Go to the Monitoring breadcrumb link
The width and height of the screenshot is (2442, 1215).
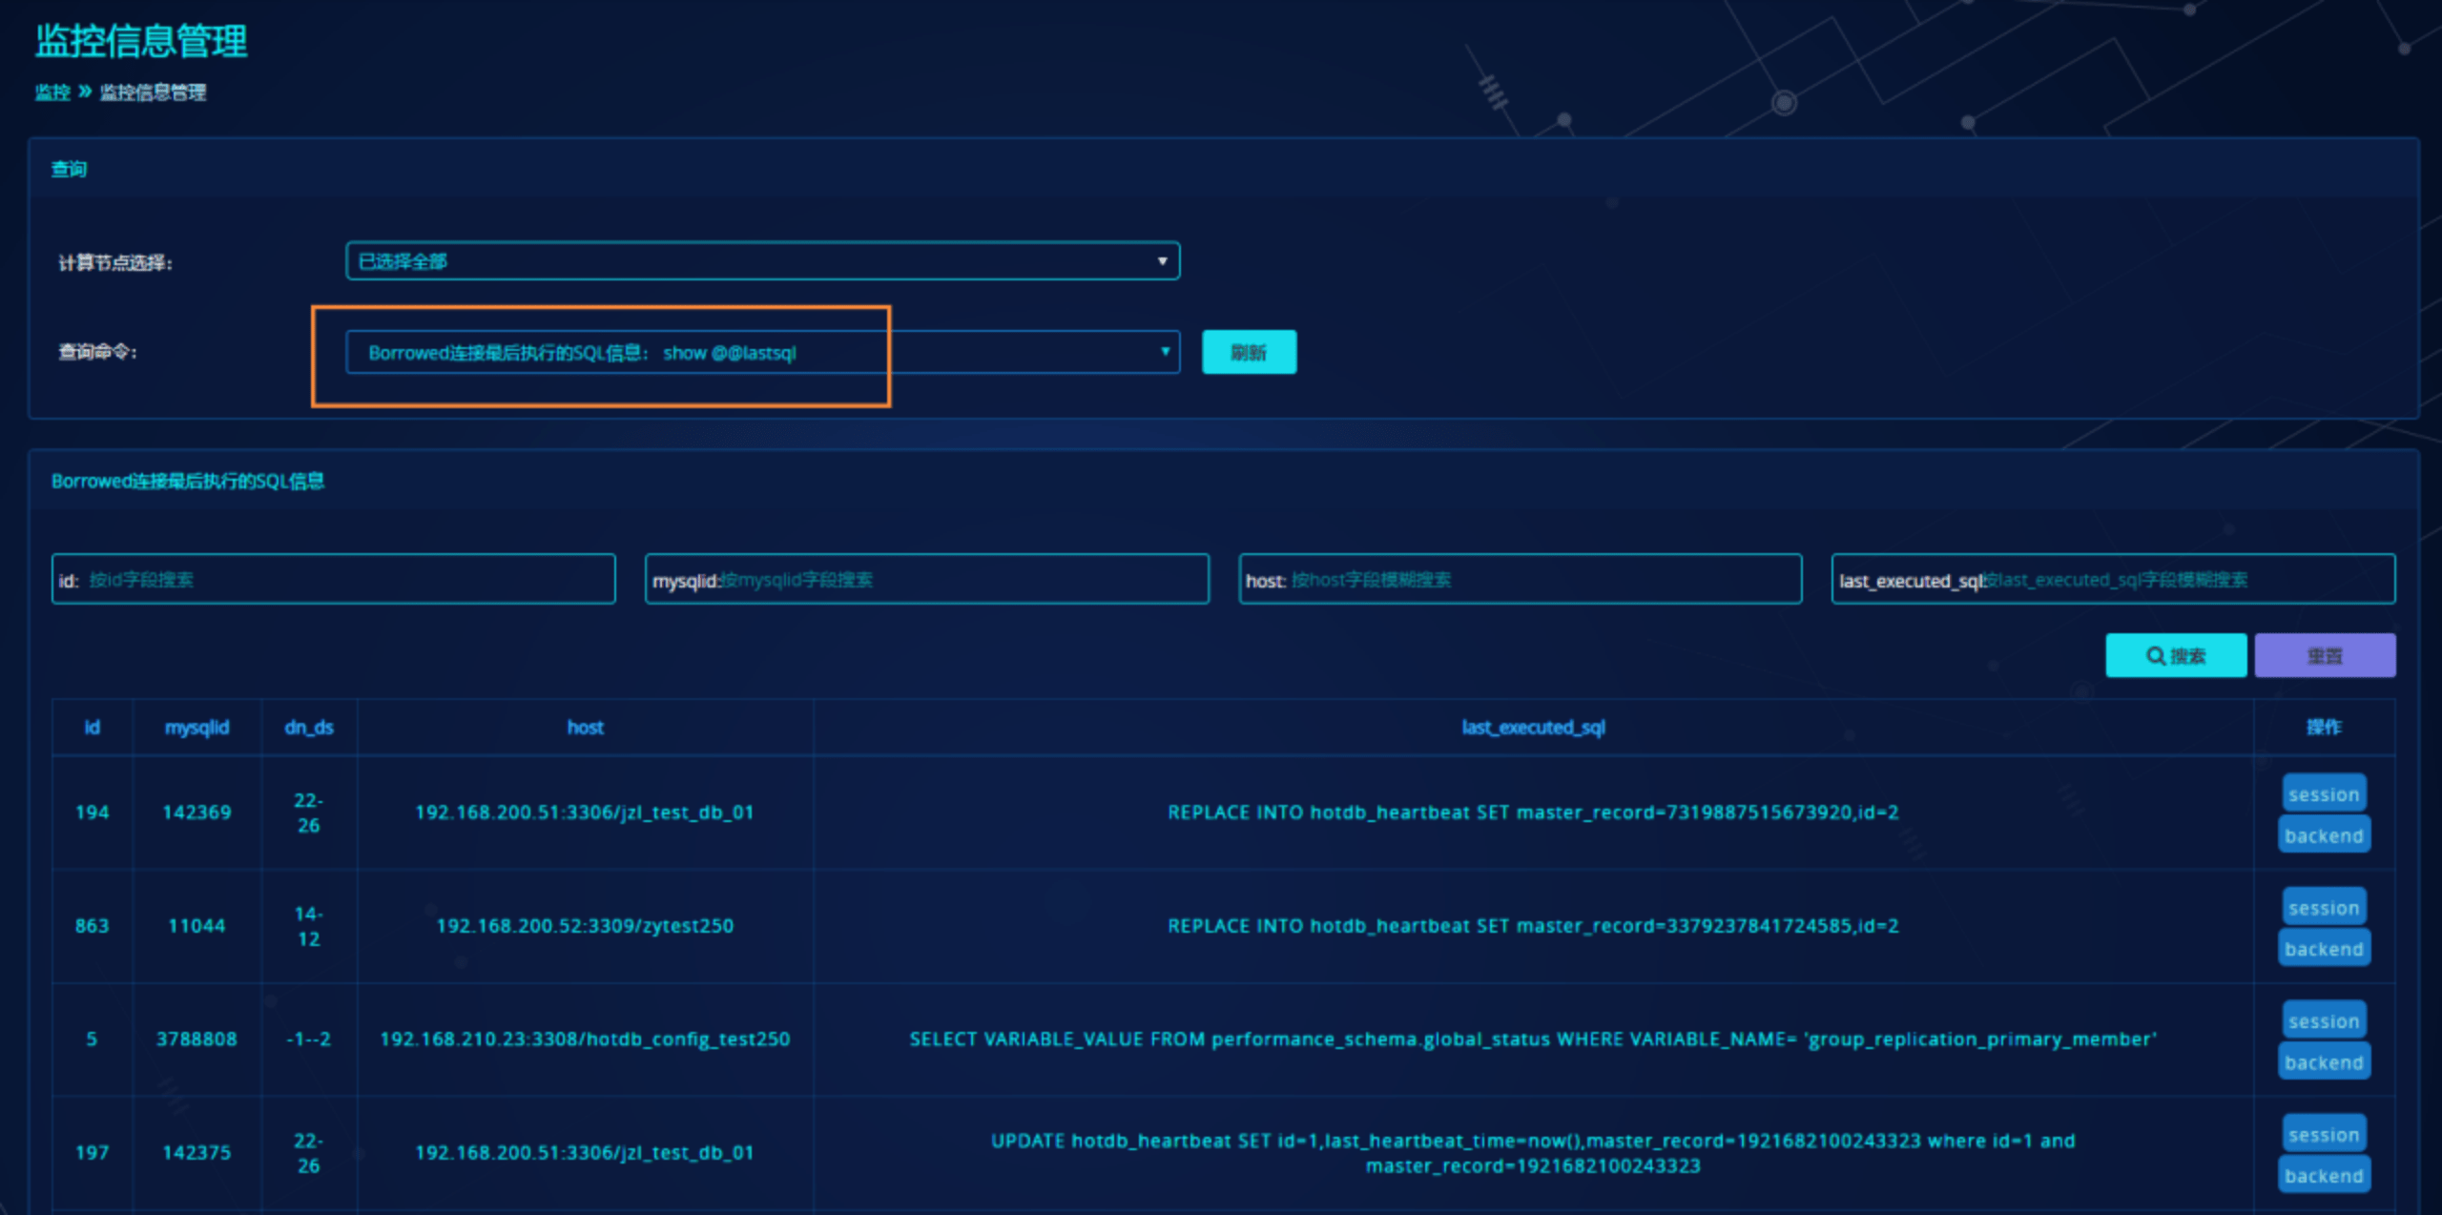pyautogui.click(x=52, y=93)
